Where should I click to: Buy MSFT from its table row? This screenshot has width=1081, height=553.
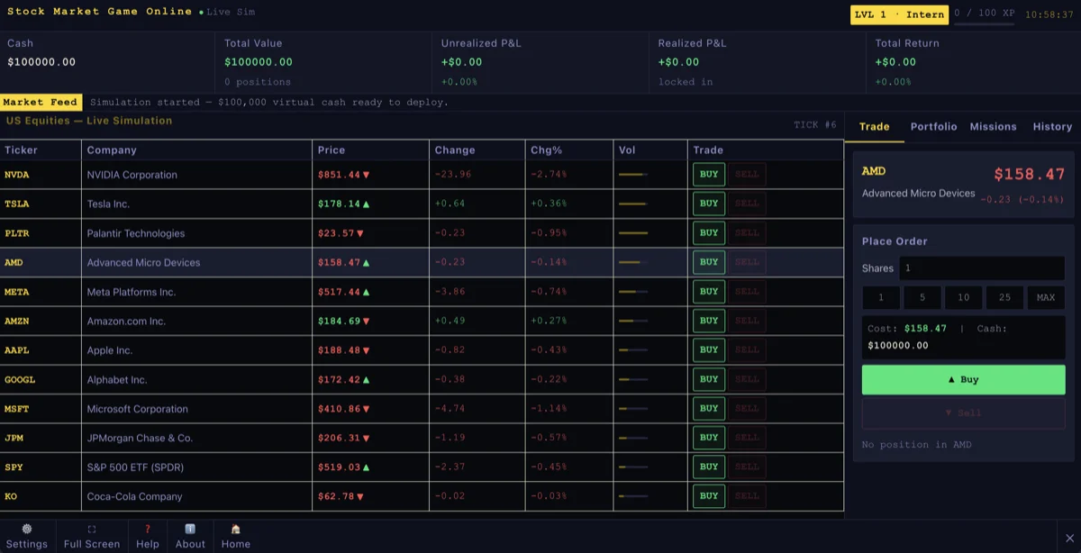tap(709, 408)
